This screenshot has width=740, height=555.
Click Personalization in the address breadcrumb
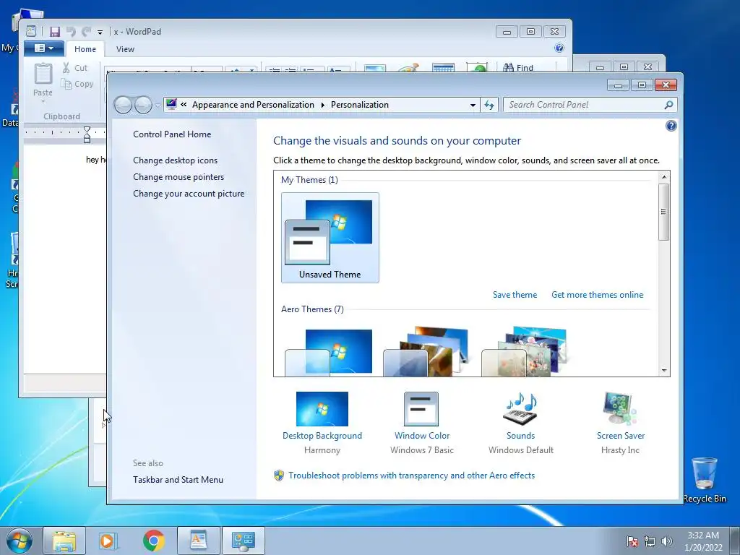coord(360,105)
